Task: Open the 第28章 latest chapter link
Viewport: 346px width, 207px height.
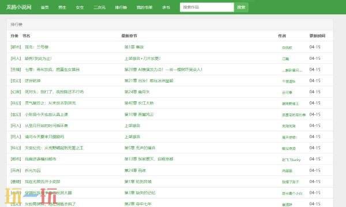Action: click(163, 70)
